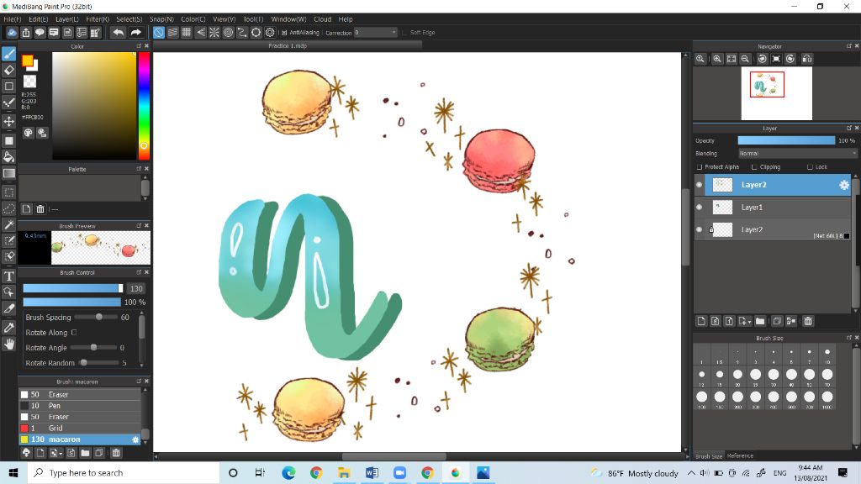Add new layer icon in Layer panel
Screen dimensions: 861x484
(701, 321)
